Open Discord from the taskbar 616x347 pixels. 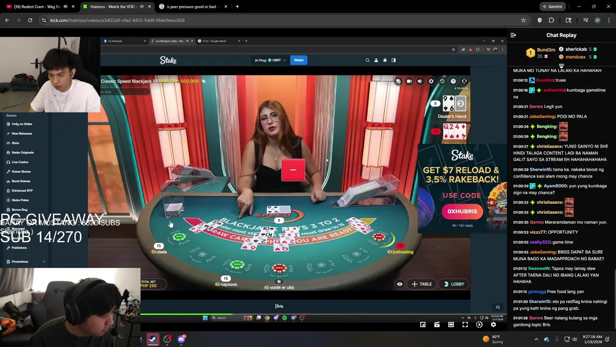point(181,339)
